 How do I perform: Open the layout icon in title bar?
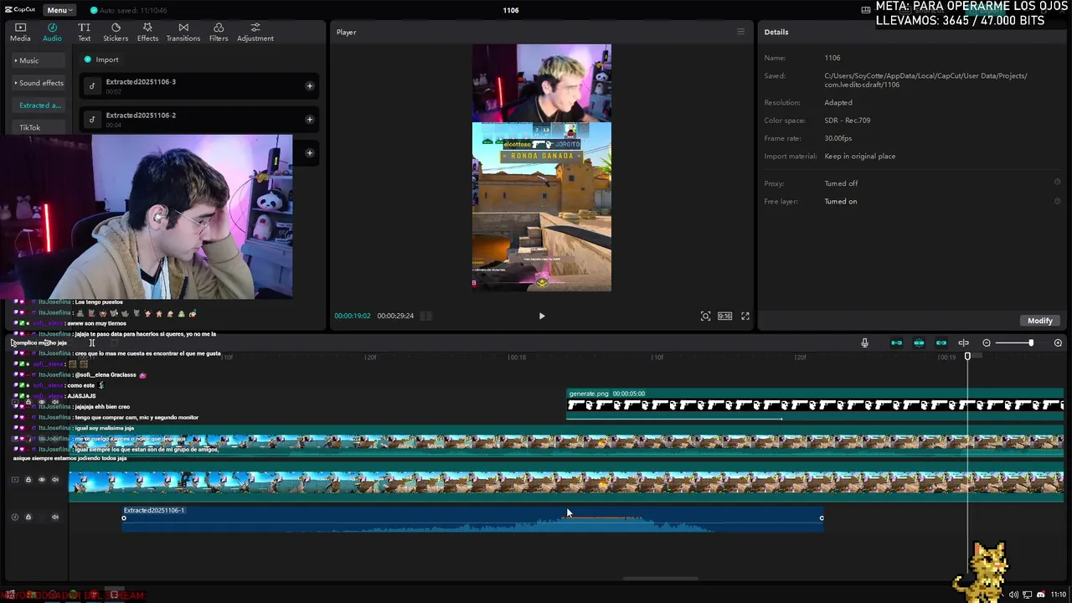click(865, 10)
